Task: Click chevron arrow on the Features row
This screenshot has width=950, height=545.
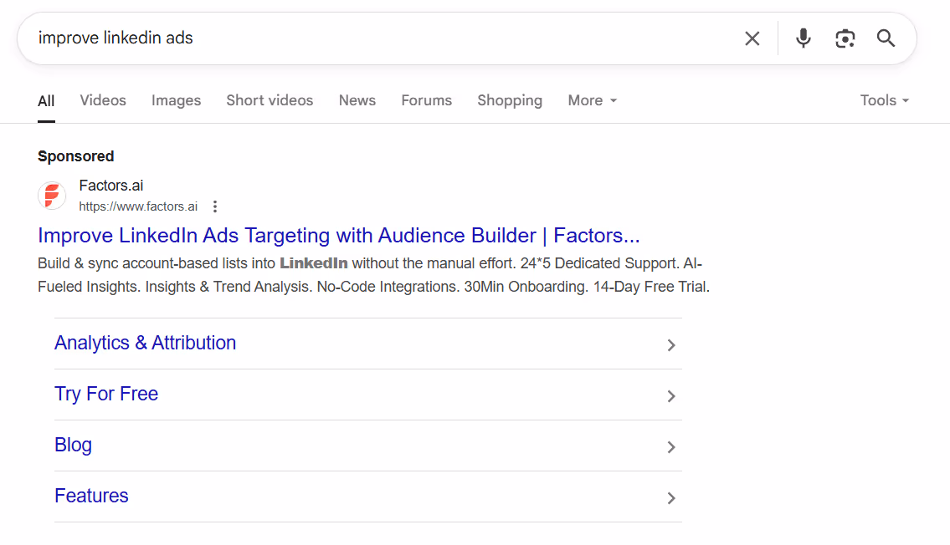Action: [670, 498]
